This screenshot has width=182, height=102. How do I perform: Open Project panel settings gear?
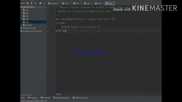40,3
